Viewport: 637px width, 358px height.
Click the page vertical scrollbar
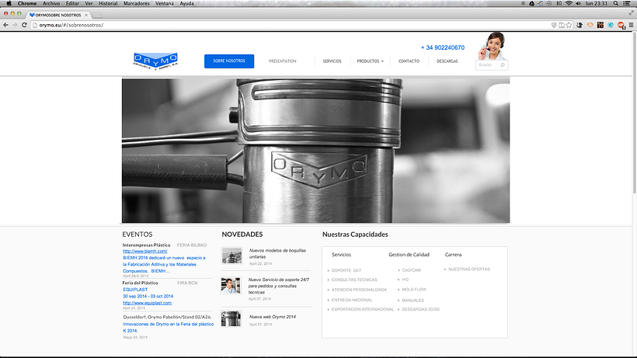635,113
